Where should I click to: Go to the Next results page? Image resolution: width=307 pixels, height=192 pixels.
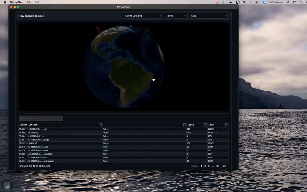(224, 166)
